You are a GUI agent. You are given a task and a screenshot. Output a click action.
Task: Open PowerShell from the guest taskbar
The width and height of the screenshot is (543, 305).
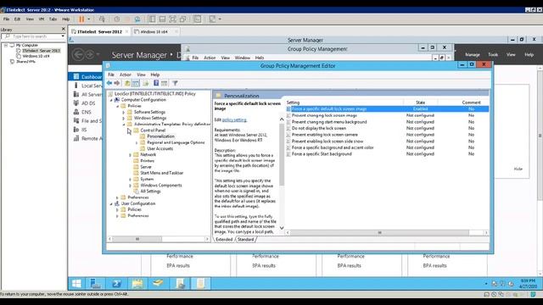pyautogui.click(x=116, y=284)
